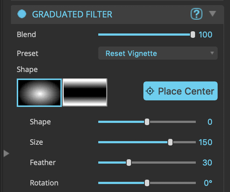Click the Place Center button

[181, 91]
